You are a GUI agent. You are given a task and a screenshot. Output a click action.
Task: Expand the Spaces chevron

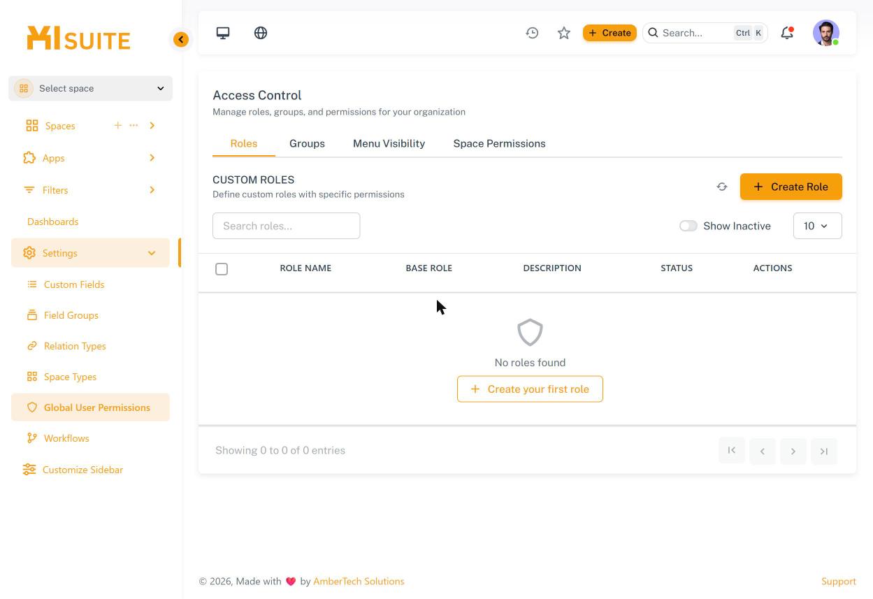(152, 126)
